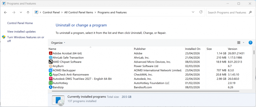Select Autodesk DWG TrueView 2027 row
This screenshot has height=107, width=256.
click(150, 79)
